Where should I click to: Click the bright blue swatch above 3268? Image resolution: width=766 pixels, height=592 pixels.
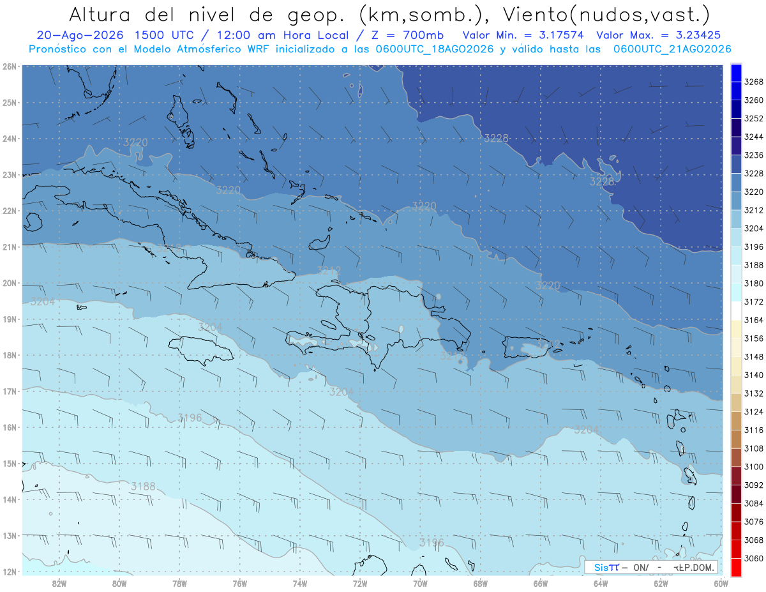[x=736, y=73]
